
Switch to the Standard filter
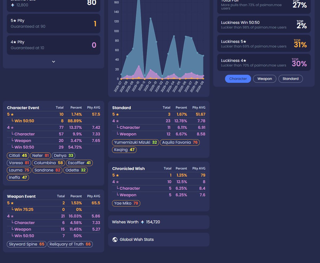pyautogui.click(x=290, y=79)
